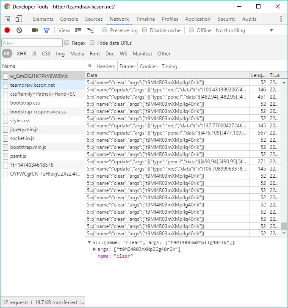Check the Disable cache option
The width and height of the screenshot is (288, 308).
(145, 30)
